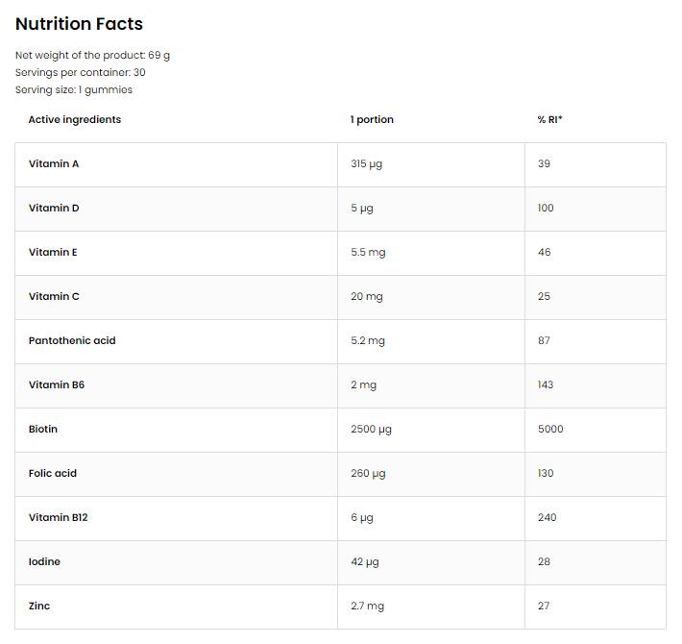Viewport: 682px width, 644px height.
Task: Select the Vitamin D row label
Action: pos(54,209)
